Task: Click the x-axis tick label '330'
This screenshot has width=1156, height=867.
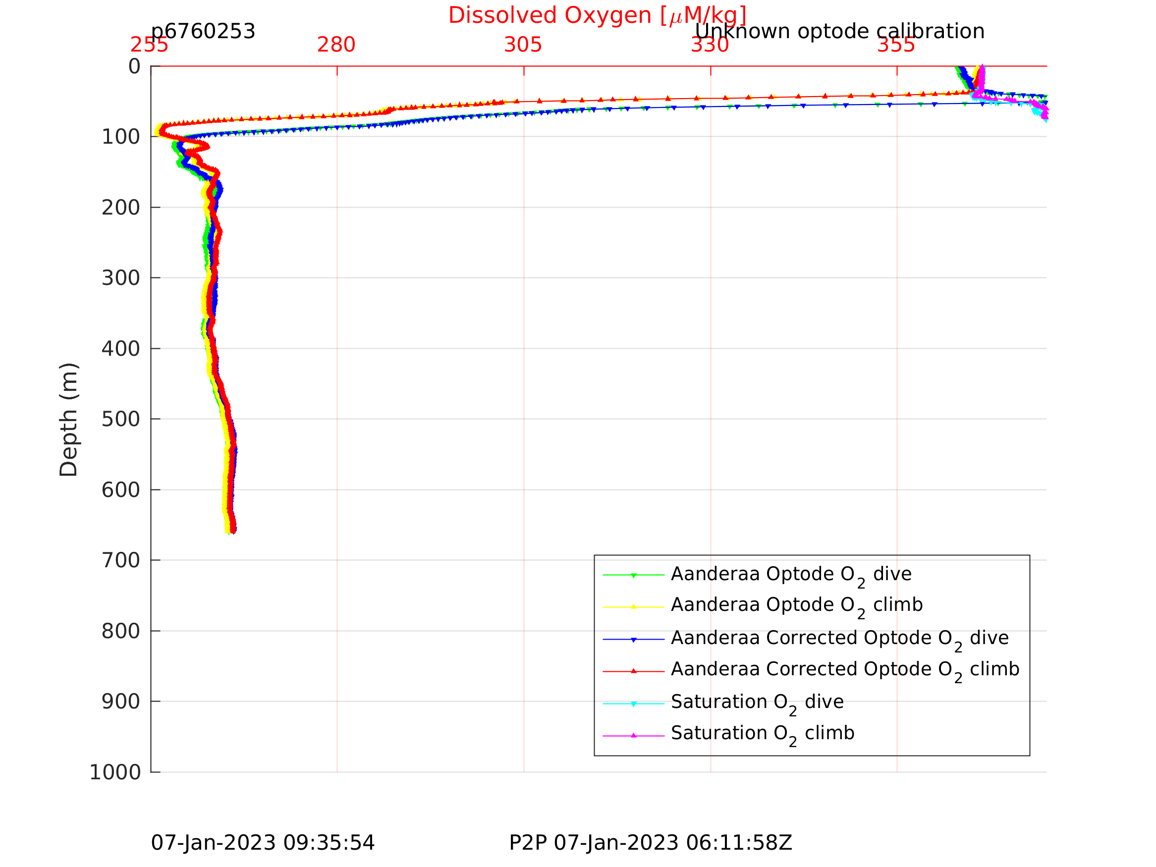Action: click(710, 45)
